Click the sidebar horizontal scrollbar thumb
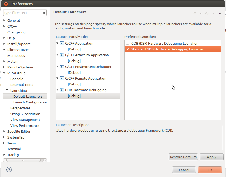 [x=23, y=160]
